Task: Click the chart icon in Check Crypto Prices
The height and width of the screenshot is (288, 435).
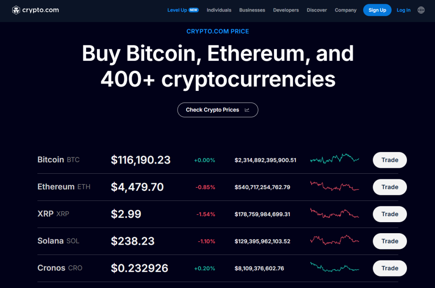Action: tap(247, 110)
